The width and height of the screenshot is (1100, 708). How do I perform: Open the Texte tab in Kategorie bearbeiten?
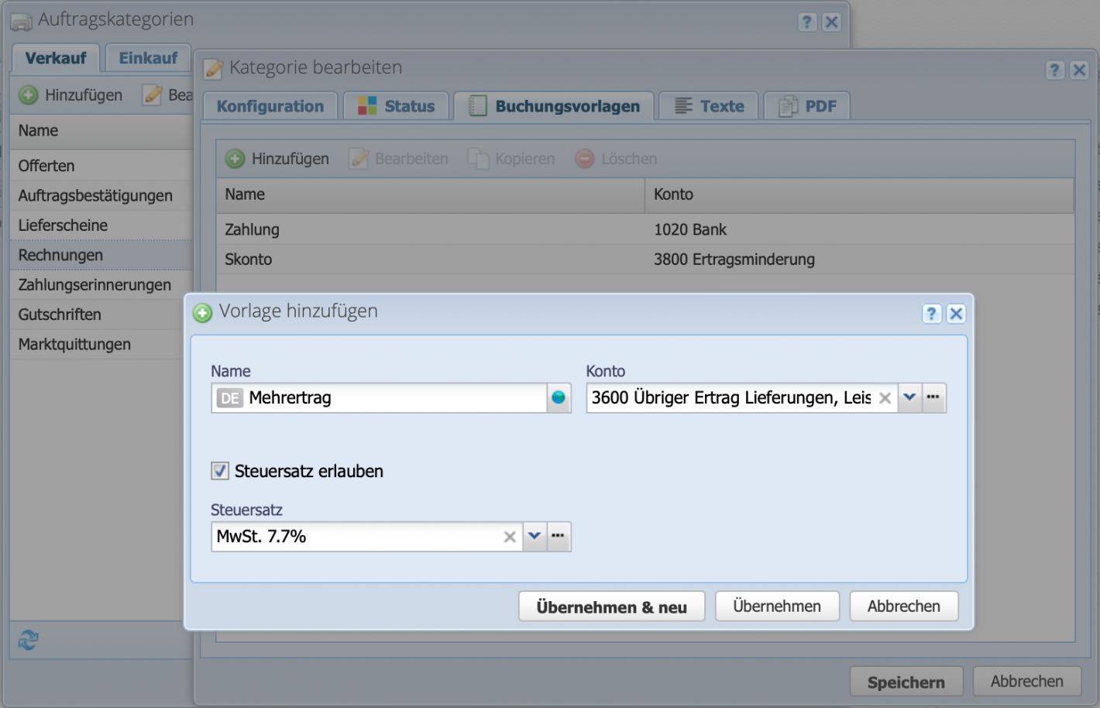coord(707,105)
